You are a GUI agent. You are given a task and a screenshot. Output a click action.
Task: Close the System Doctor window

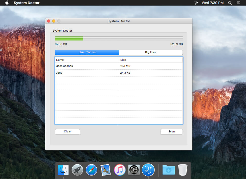[49, 21]
